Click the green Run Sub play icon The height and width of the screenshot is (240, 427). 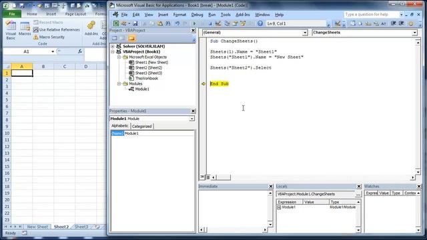point(194,24)
